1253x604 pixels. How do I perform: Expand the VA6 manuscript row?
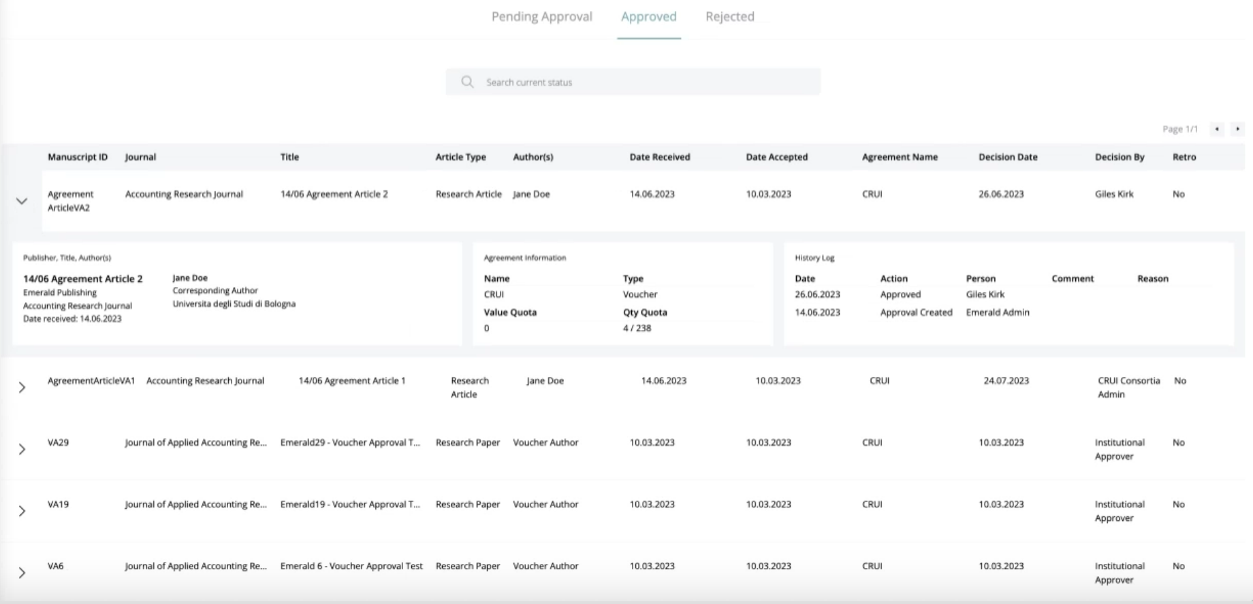click(x=22, y=573)
